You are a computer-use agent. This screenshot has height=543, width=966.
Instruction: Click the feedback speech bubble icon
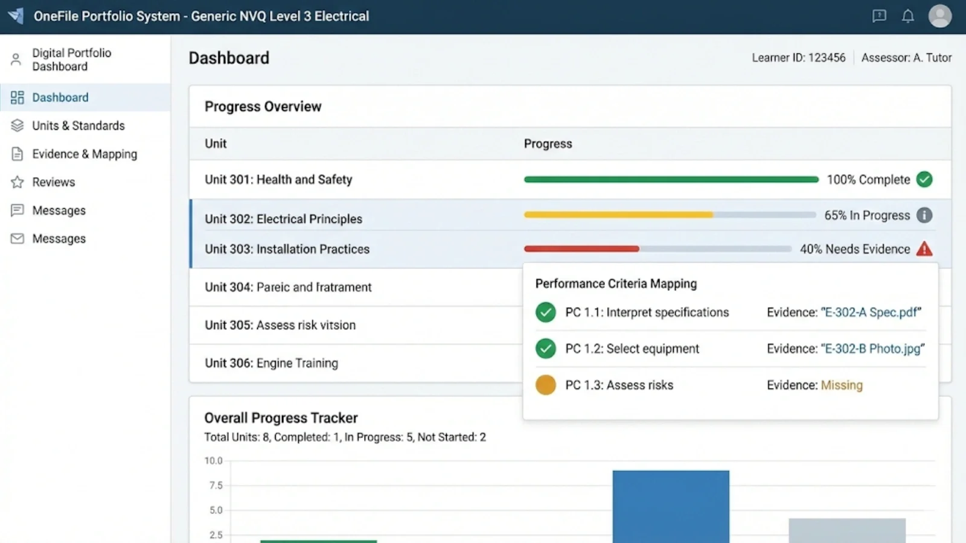coord(879,16)
